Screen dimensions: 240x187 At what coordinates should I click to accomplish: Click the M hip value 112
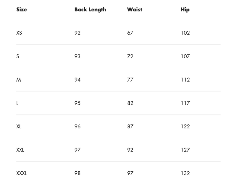(185, 80)
